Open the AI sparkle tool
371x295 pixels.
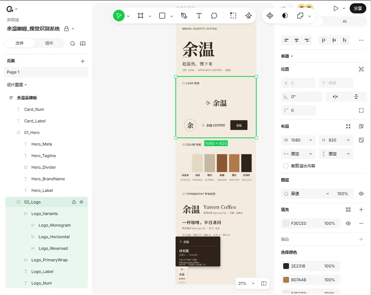[x=248, y=16]
